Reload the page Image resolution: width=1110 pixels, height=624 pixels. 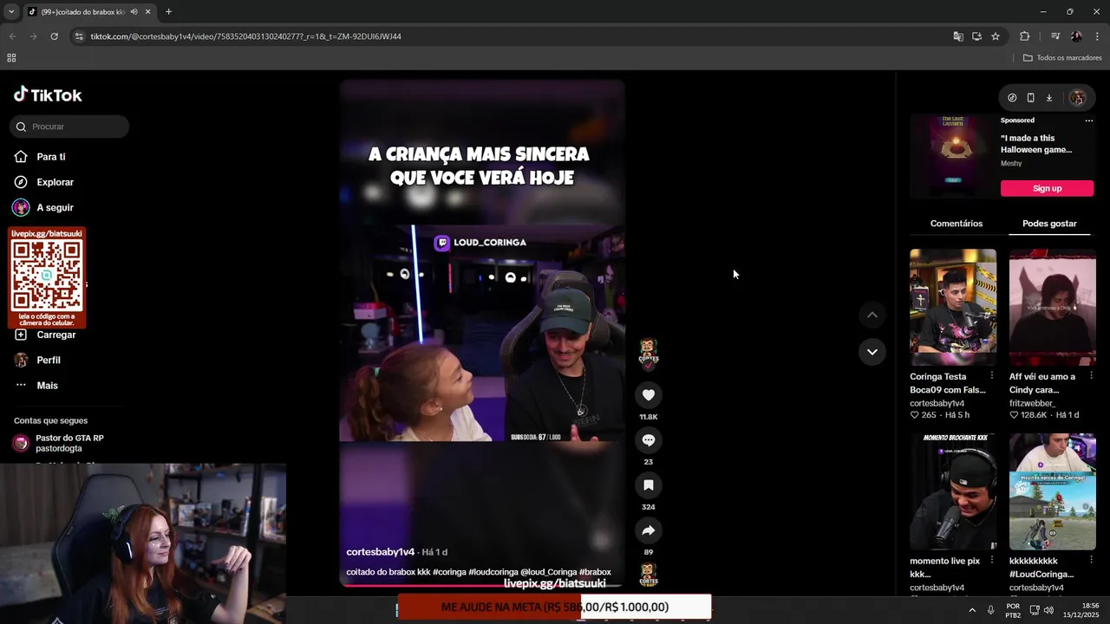[54, 36]
